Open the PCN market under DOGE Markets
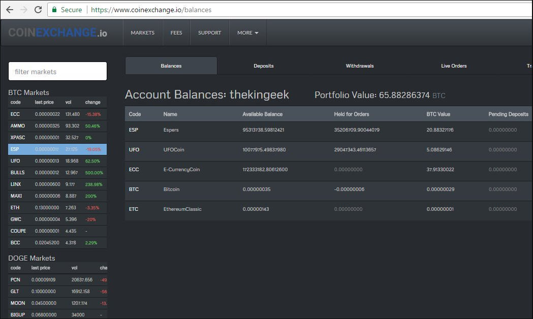The image size is (533, 319). click(x=57, y=280)
